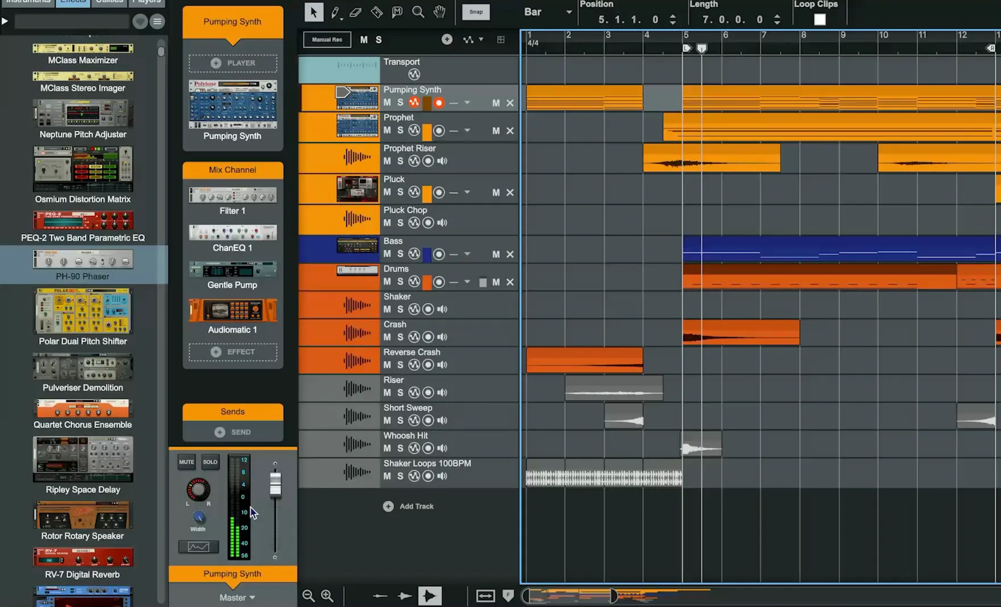
Task: Select the Pencil tool in the toolbar
Action: point(336,12)
